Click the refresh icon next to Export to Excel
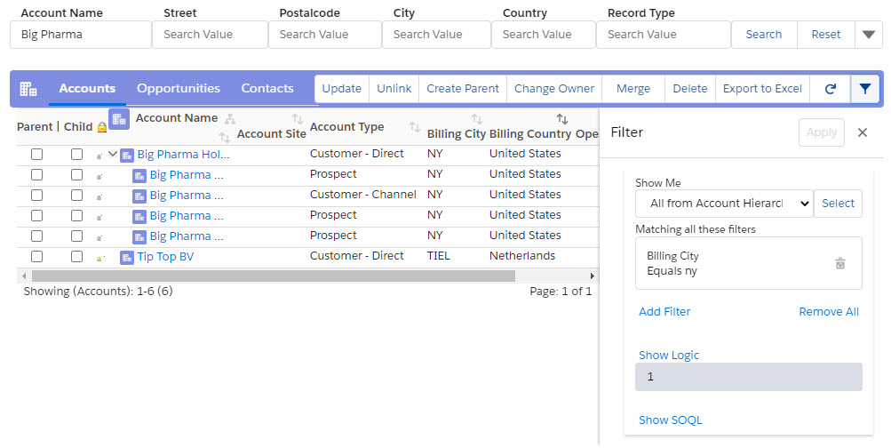This screenshot has width=891, height=448. pos(831,89)
